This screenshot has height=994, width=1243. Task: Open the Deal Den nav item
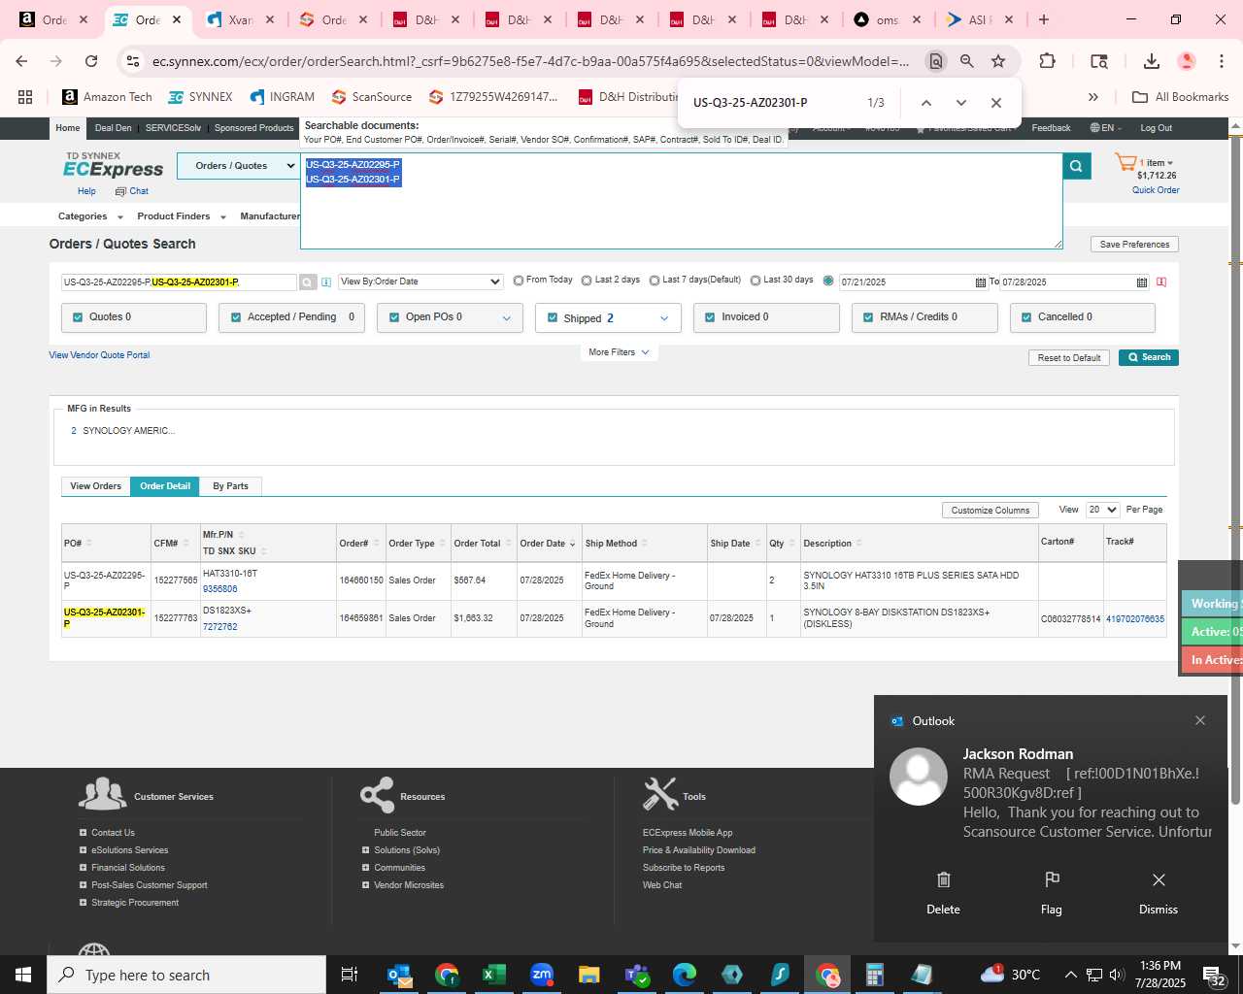point(113,128)
